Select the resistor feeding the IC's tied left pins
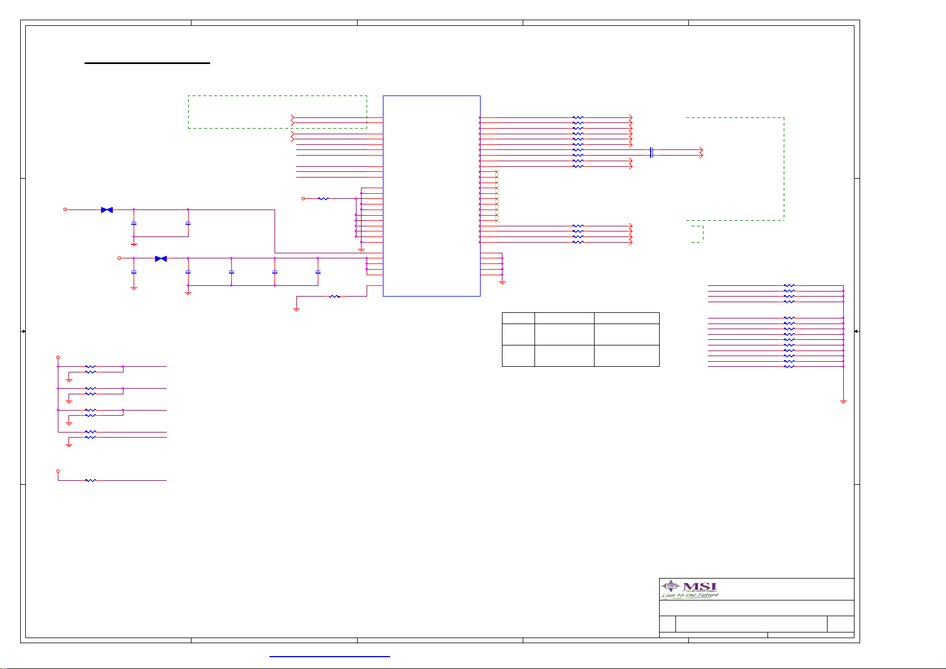This screenshot has height=669, width=946. tap(323, 198)
